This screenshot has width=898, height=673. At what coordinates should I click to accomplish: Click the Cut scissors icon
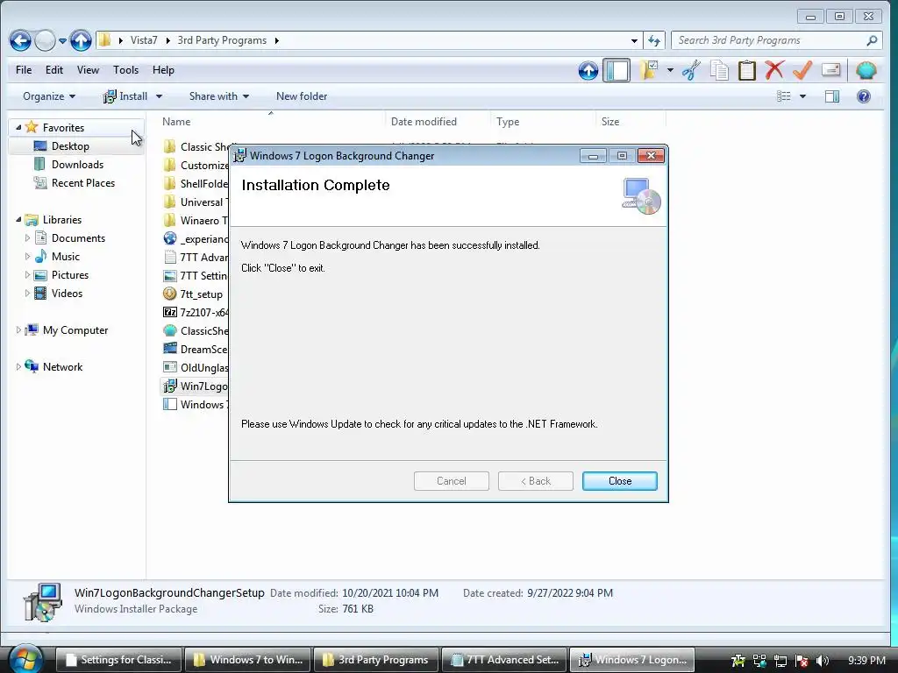(691, 70)
